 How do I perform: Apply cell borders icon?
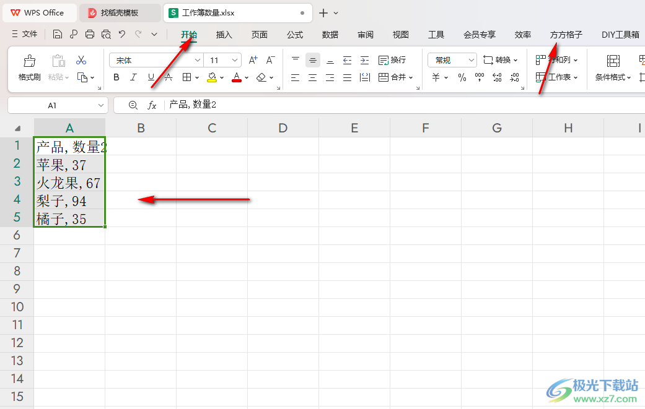pos(186,77)
